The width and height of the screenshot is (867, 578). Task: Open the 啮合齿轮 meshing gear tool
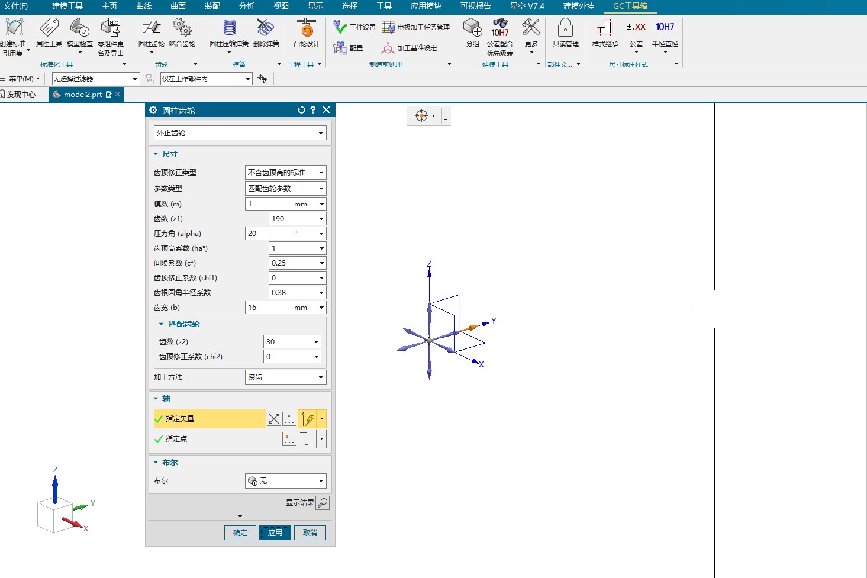click(182, 28)
